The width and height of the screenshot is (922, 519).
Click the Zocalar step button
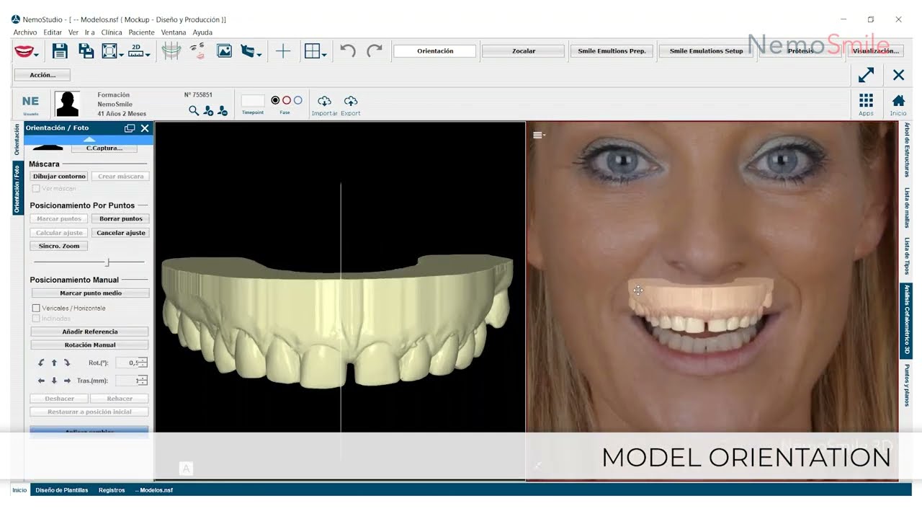(524, 51)
